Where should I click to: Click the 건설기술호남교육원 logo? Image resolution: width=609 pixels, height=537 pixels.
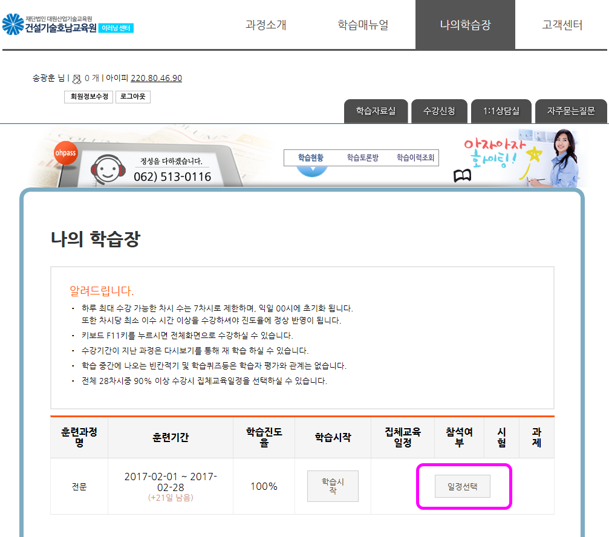click(50, 24)
